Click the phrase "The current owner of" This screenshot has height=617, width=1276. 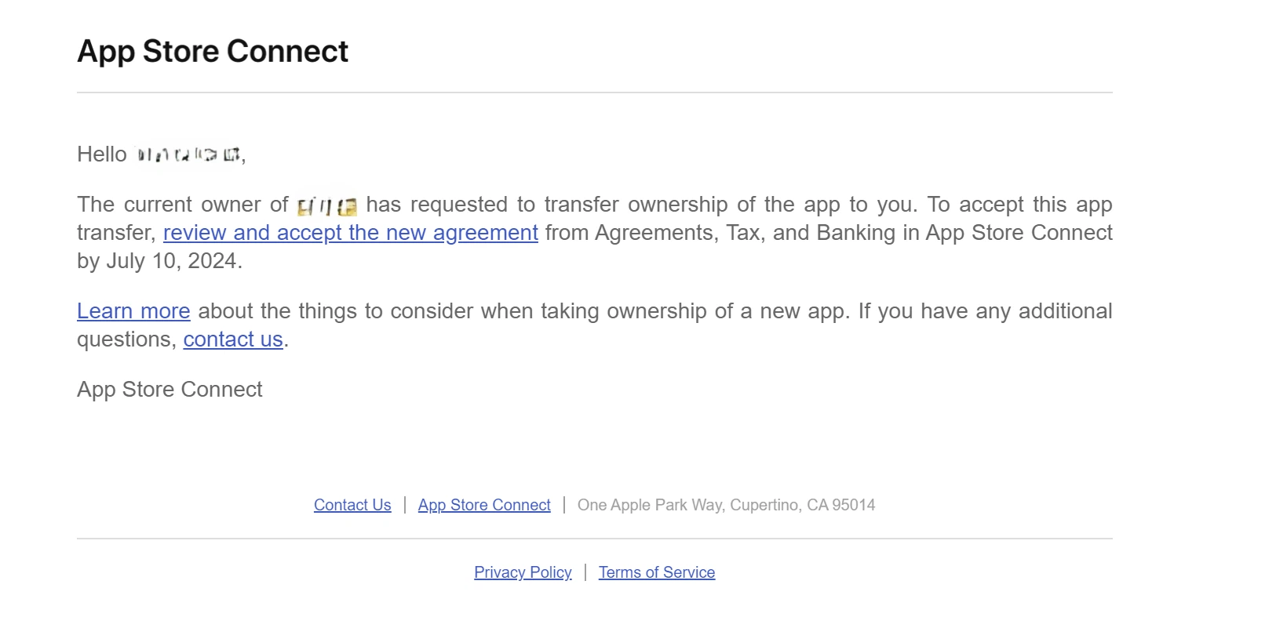pyautogui.click(x=182, y=205)
